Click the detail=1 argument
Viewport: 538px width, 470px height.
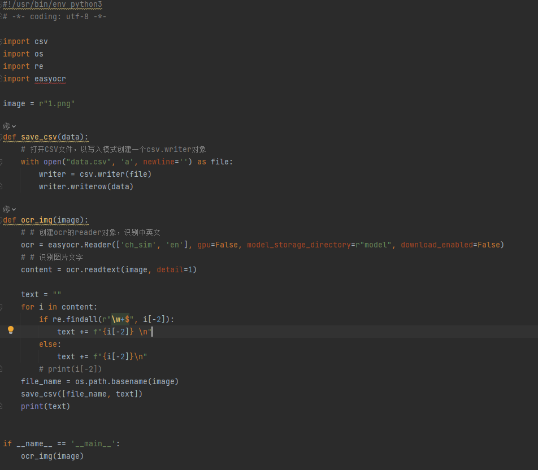pyautogui.click(x=174, y=269)
